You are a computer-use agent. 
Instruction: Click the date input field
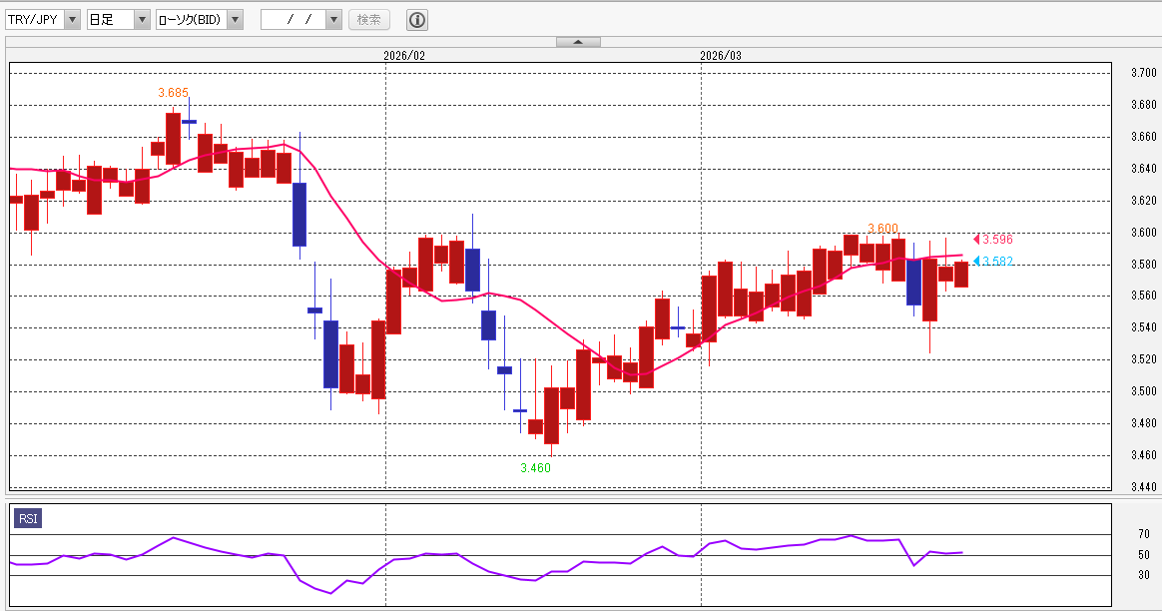[294, 20]
